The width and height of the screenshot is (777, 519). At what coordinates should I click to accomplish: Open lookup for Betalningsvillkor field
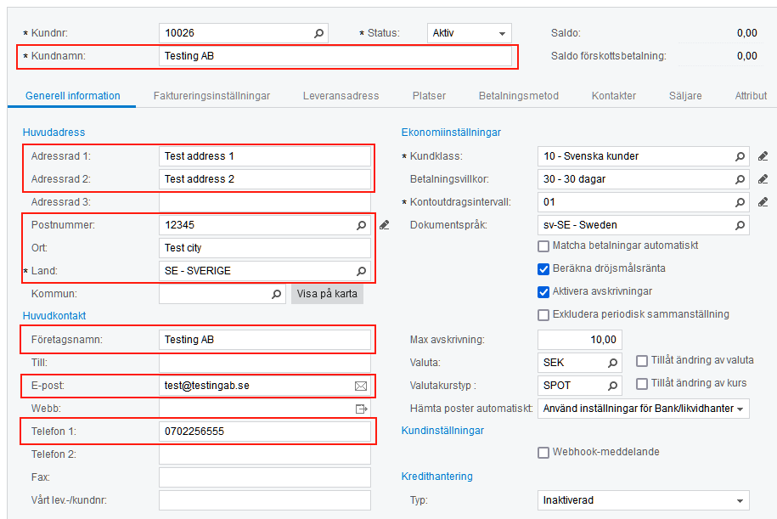tap(740, 179)
